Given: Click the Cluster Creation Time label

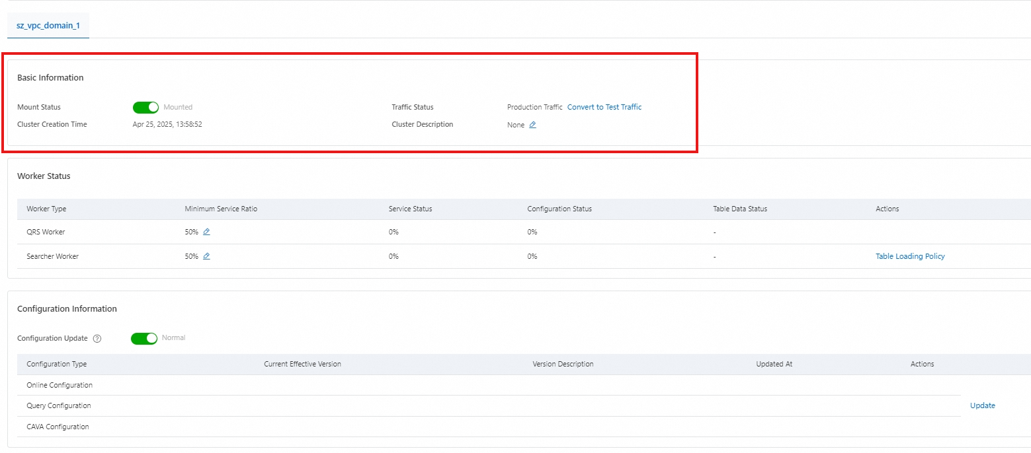Looking at the screenshot, I should pyautogui.click(x=52, y=124).
